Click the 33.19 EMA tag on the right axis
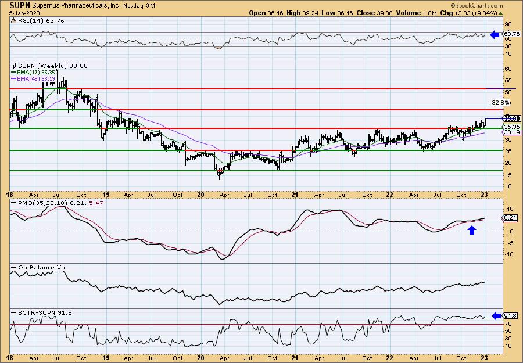The width and height of the screenshot is (523, 363). coord(512,132)
